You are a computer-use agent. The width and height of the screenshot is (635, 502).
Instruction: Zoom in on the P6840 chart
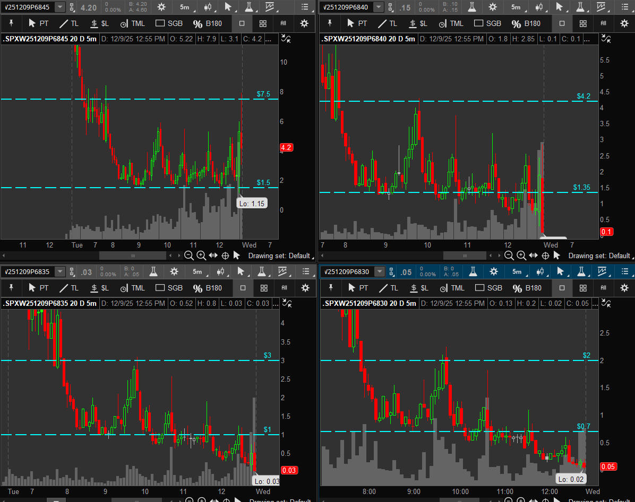point(521,256)
